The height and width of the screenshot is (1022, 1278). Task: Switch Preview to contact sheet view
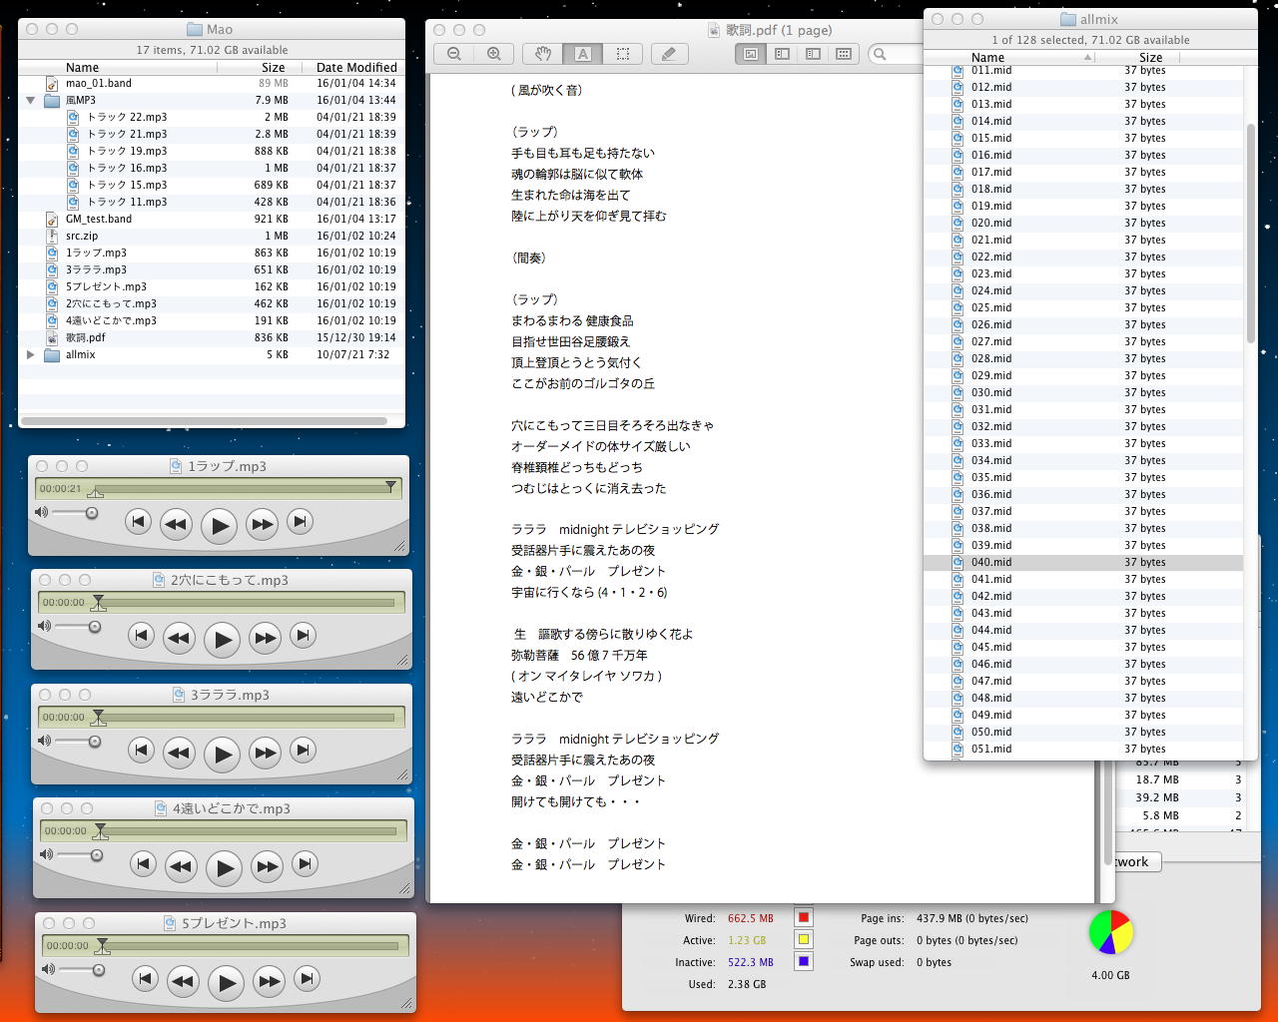(844, 54)
